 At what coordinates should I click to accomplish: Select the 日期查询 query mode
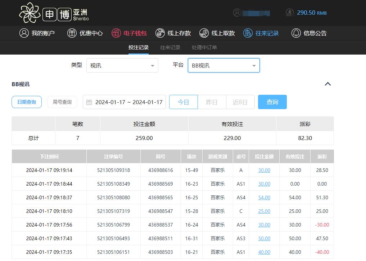click(x=27, y=102)
